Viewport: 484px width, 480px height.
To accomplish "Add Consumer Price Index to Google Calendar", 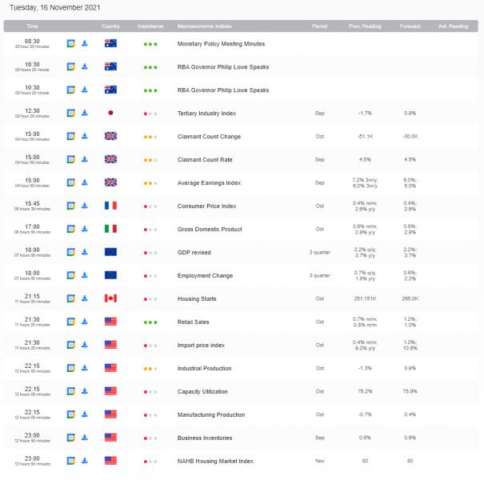I will pyautogui.click(x=70, y=206).
